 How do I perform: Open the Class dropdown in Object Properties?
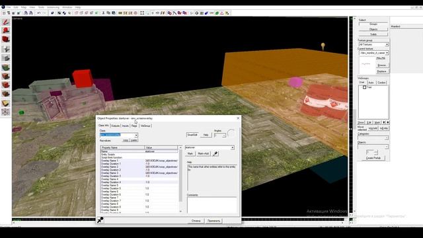[136, 135]
